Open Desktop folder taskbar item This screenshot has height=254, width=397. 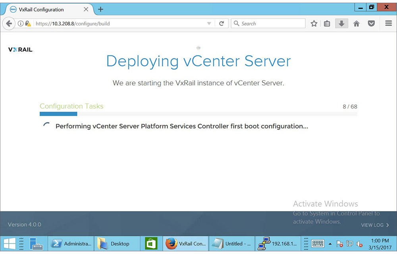(x=117, y=244)
